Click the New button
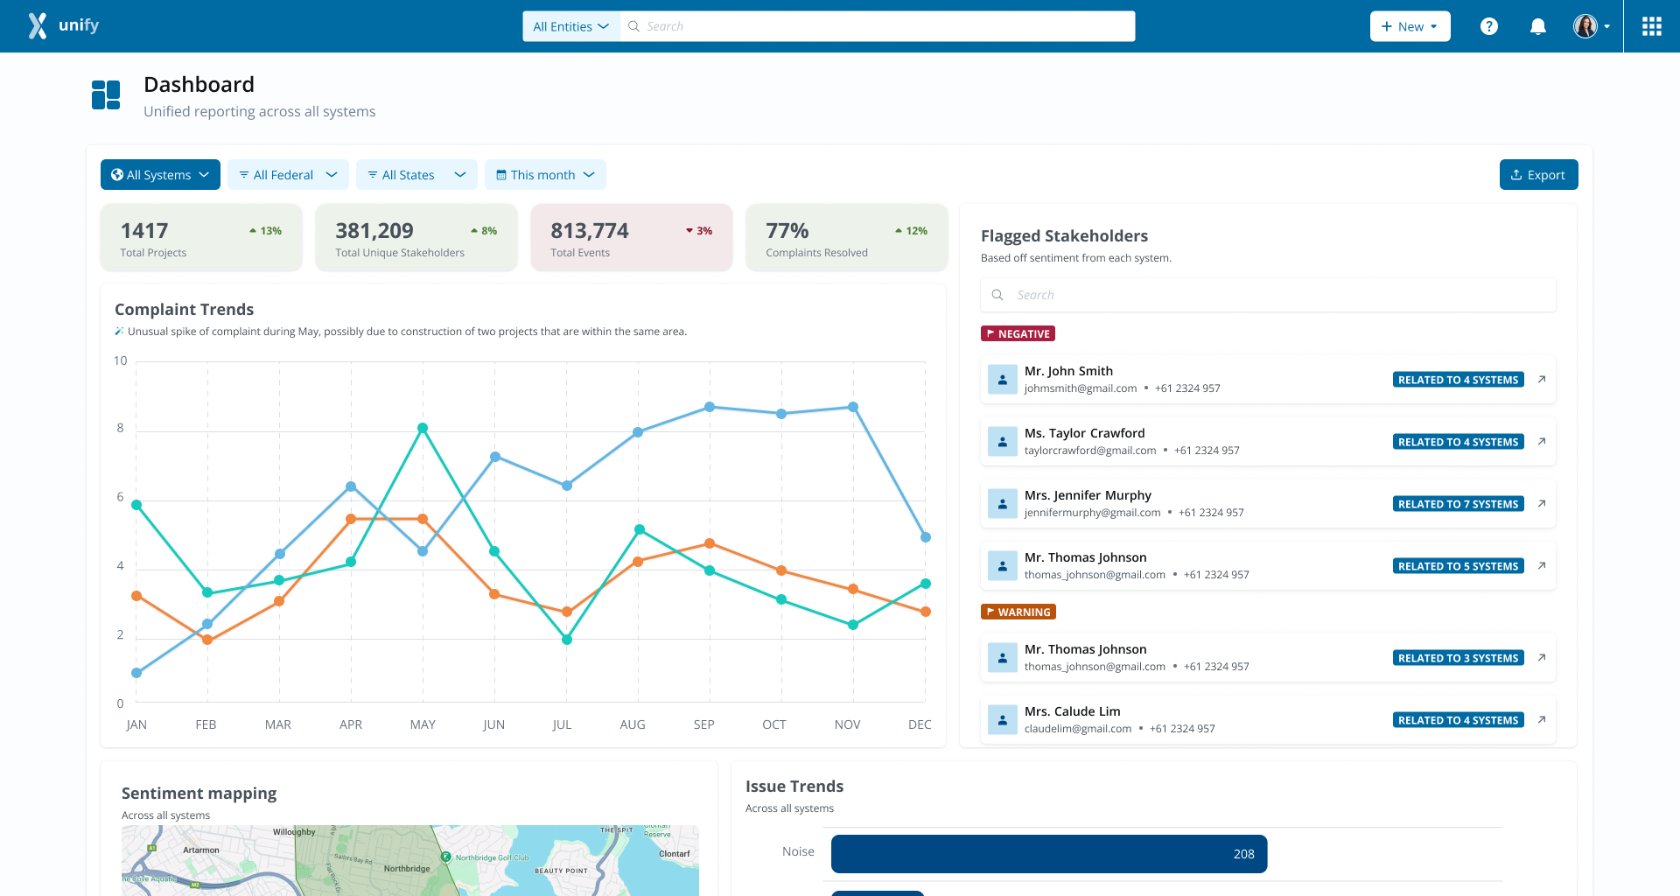The image size is (1680, 896). pyautogui.click(x=1410, y=26)
